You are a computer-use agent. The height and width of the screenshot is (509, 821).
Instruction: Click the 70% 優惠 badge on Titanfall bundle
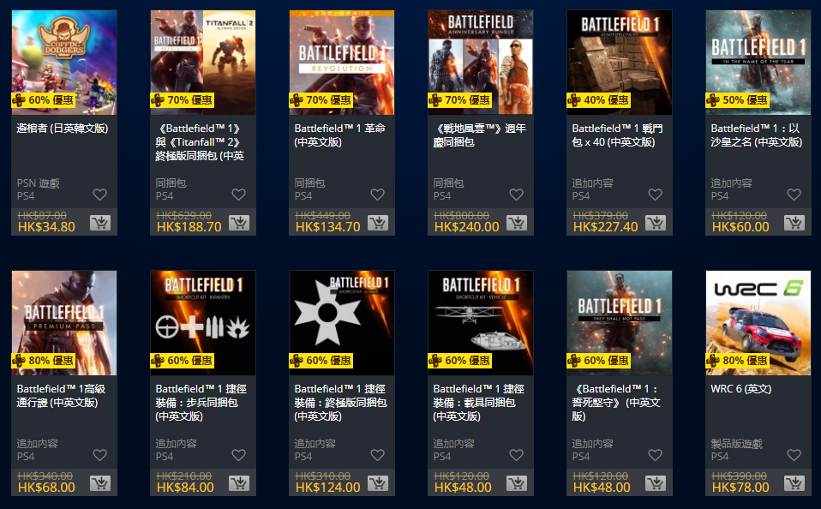(x=183, y=100)
